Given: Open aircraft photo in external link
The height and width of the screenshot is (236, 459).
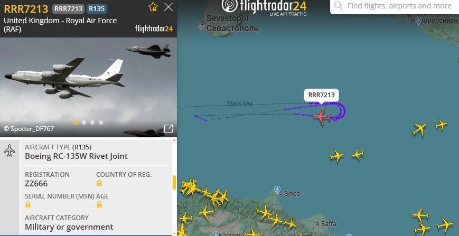Looking at the screenshot, I should [168, 129].
